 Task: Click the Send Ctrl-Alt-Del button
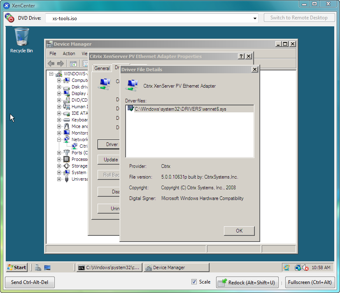click(x=30, y=282)
